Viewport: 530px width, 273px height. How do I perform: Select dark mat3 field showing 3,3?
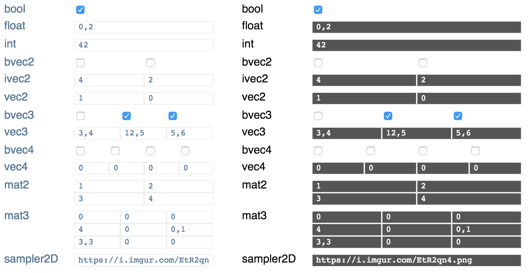[x=346, y=242]
